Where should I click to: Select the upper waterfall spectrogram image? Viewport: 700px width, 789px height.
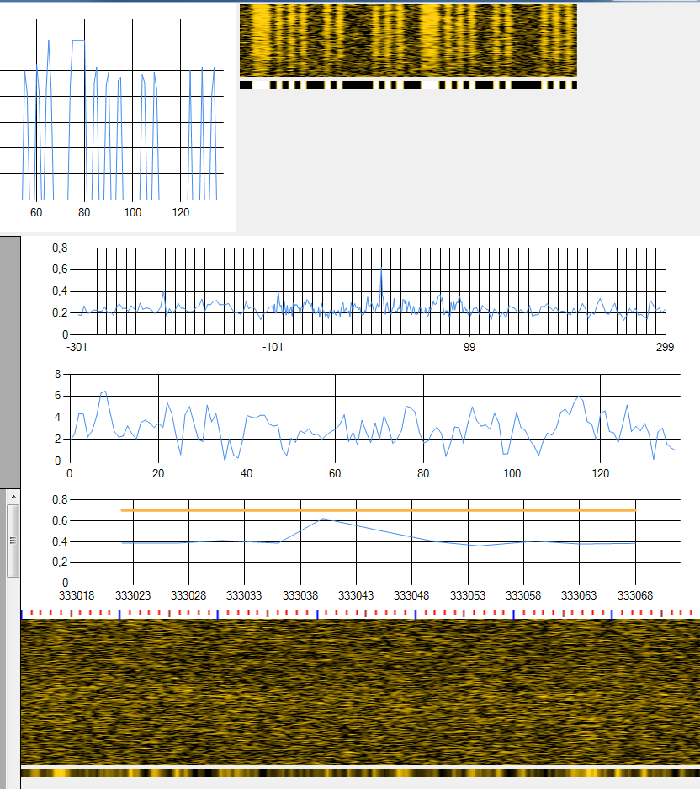click(x=408, y=40)
